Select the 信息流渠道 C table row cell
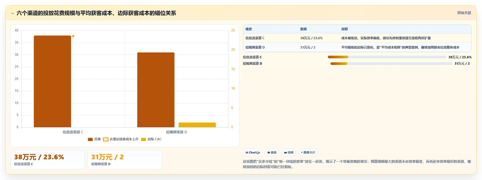This screenshot has height=180, width=482. click(255, 38)
